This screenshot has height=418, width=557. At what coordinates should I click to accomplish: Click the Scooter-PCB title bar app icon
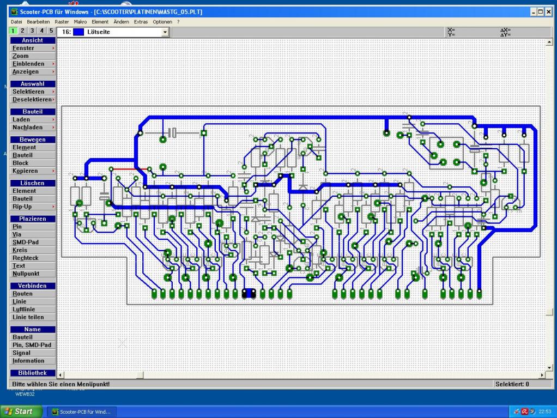coord(14,12)
